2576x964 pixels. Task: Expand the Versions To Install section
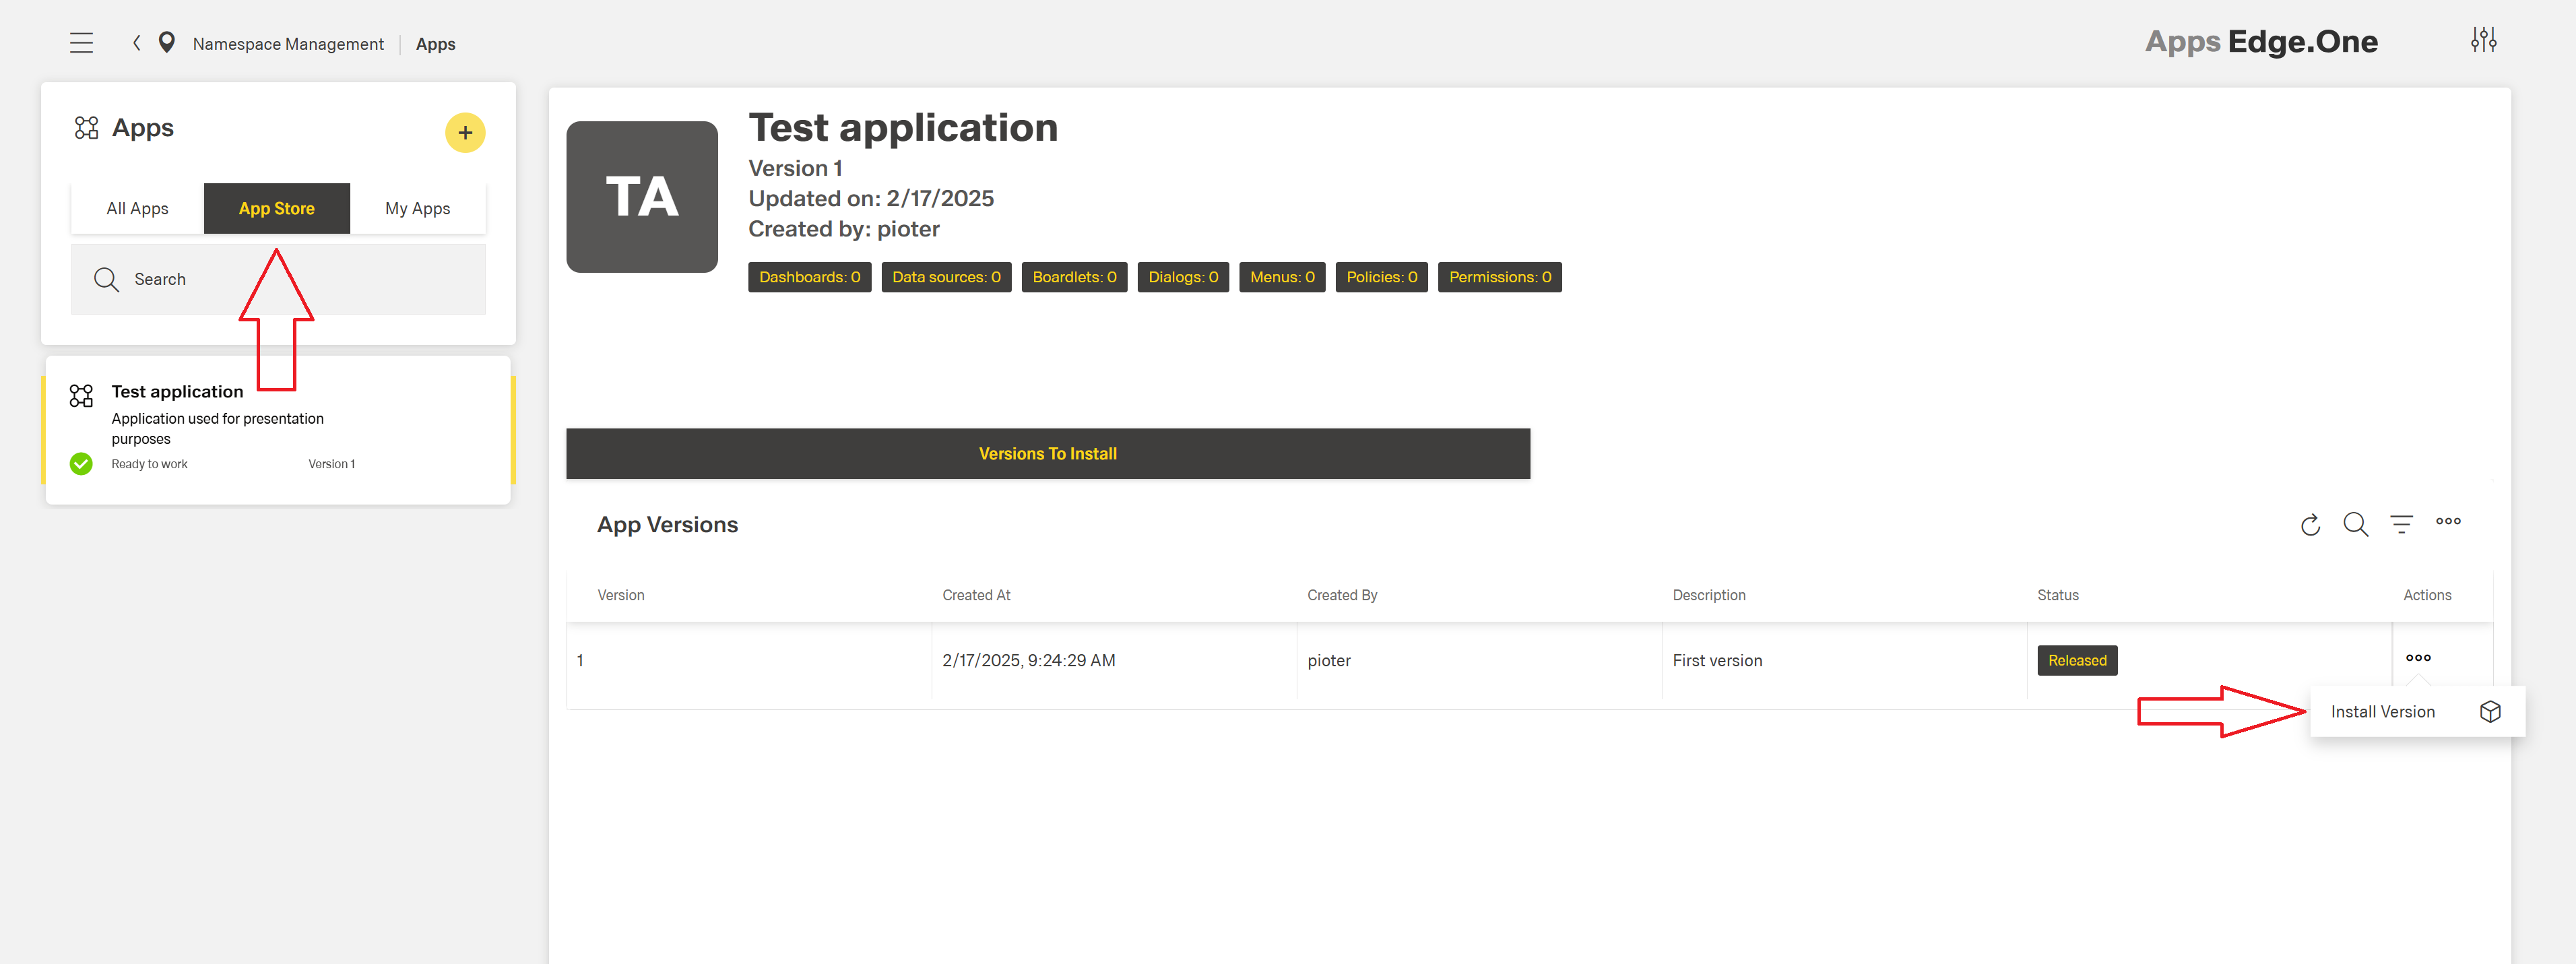[1047, 453]
